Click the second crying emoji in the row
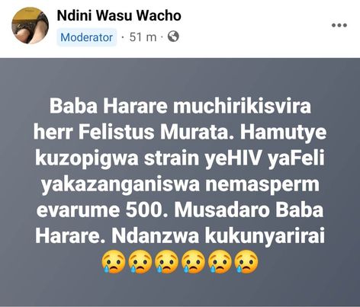This screenshot has height=307, width=360. point(140,261)
